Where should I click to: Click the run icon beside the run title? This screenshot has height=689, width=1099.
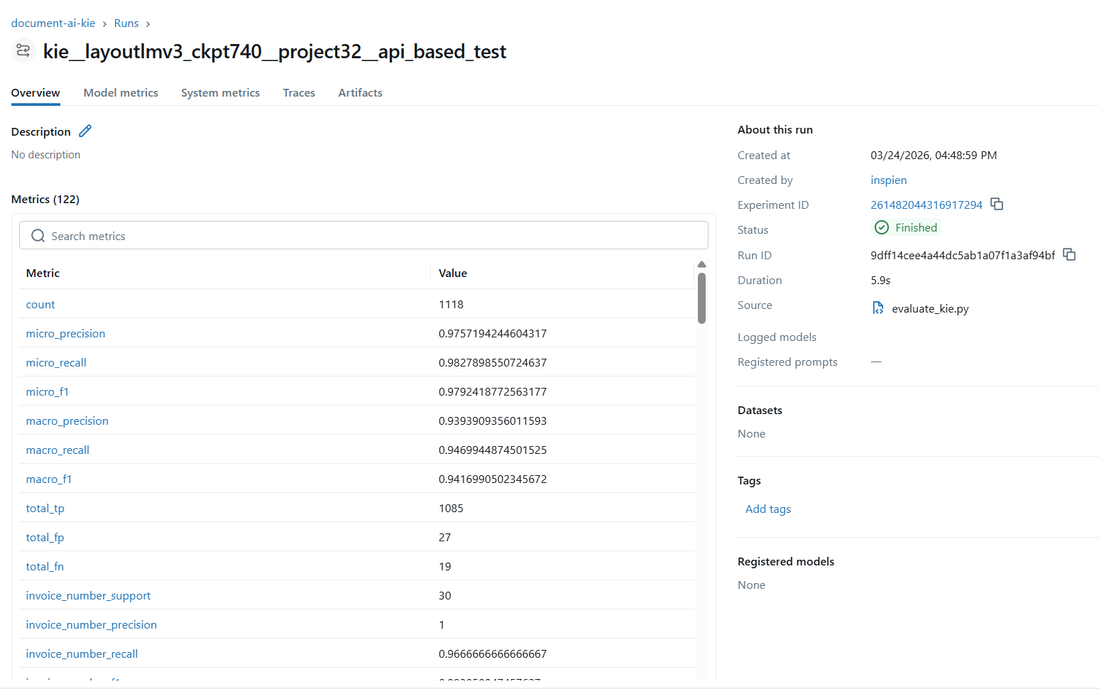[23, 50]
